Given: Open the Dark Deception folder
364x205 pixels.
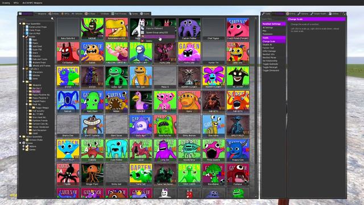Looking at the screenshot, I should coord(39,130).
